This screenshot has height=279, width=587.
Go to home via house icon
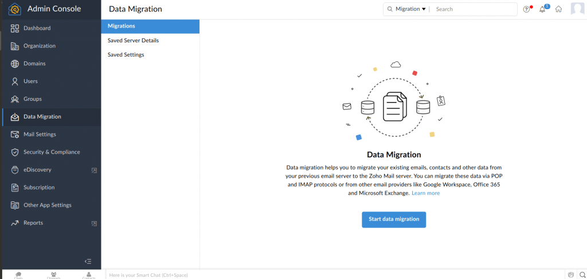point(558,9)
